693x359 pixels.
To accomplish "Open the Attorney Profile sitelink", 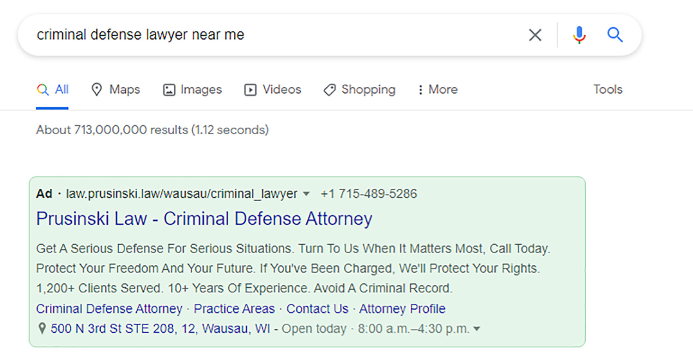I will (401, 308).
